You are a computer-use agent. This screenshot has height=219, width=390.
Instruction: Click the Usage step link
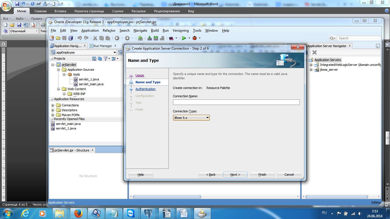(140, 75)
